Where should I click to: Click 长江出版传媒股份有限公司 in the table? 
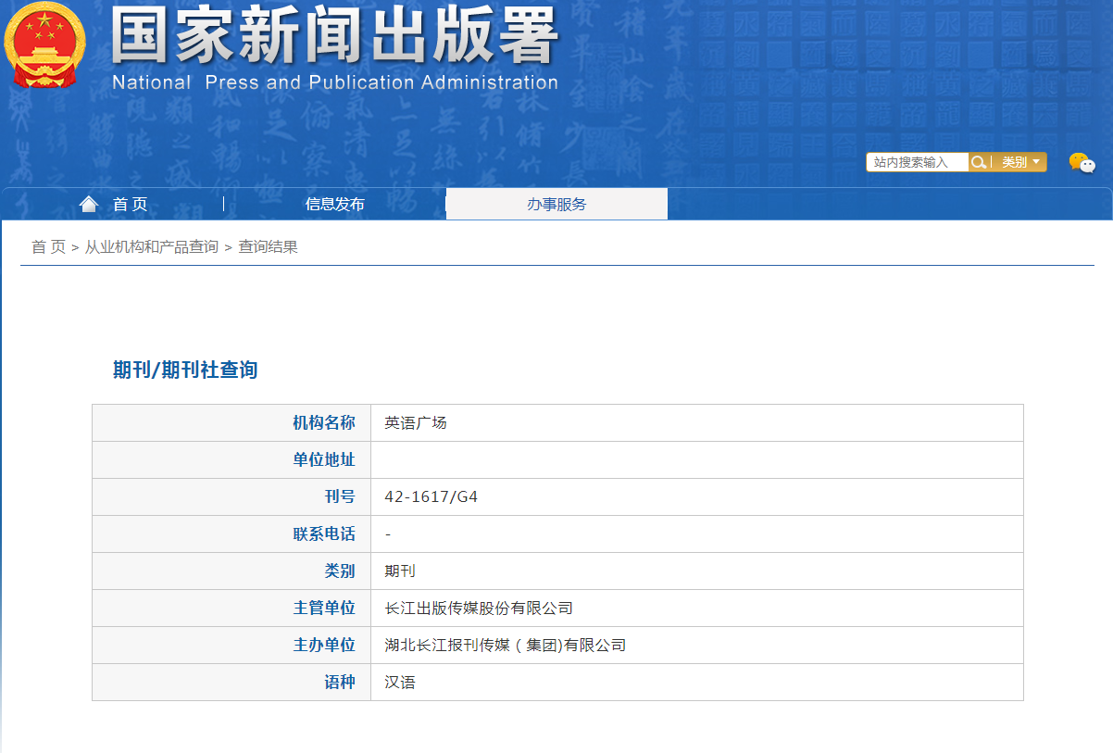tap(479, 609)
